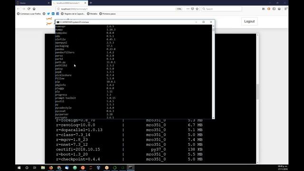Click the cmd window scrollbar up arrow

click(x=213, y=26)
